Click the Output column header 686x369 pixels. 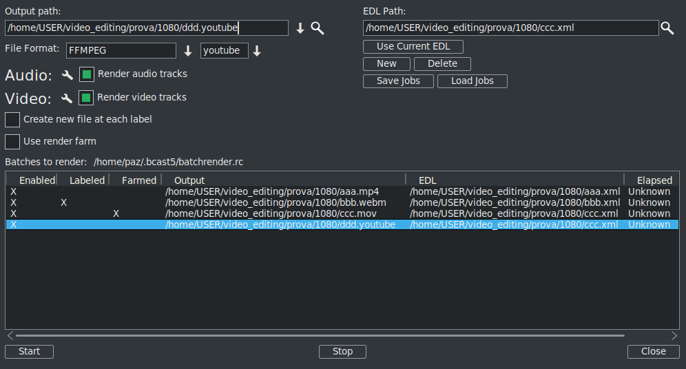pyautogui.click(x=189, y=180)
